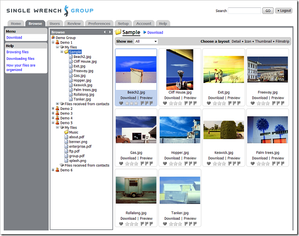This screenshot has height=236, width=299.
Task: Click the Music folder icon in the tree
Action: coord(66,132)
